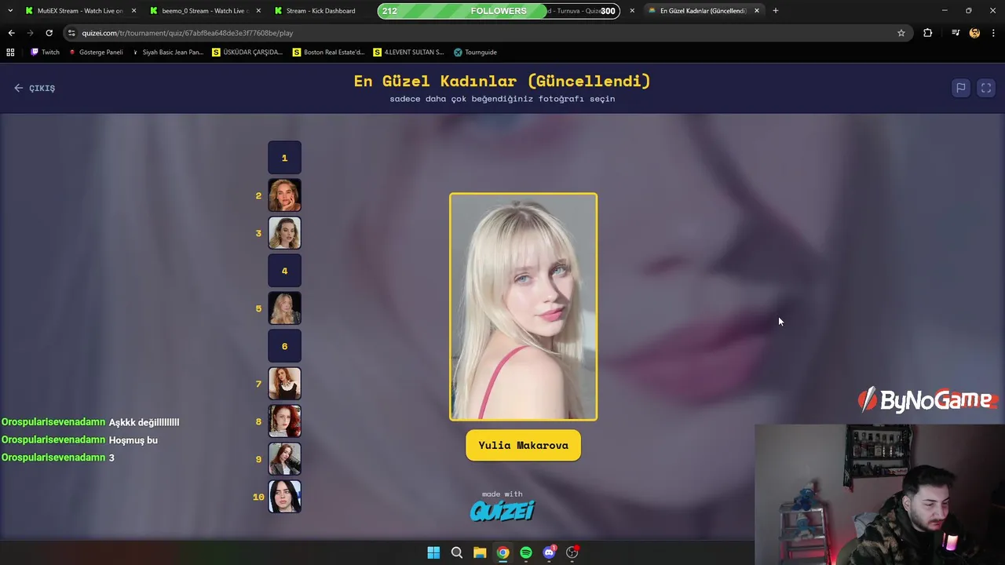
Task: Open the Quizei logo link
Action: coord(502,510)
